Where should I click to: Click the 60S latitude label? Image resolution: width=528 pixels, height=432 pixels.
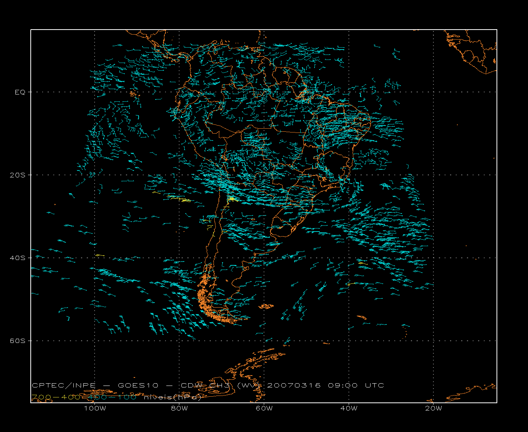17,341
